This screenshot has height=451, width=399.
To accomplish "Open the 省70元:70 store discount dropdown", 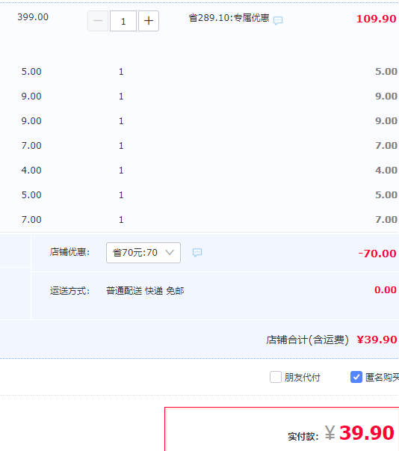I will 143,253.
